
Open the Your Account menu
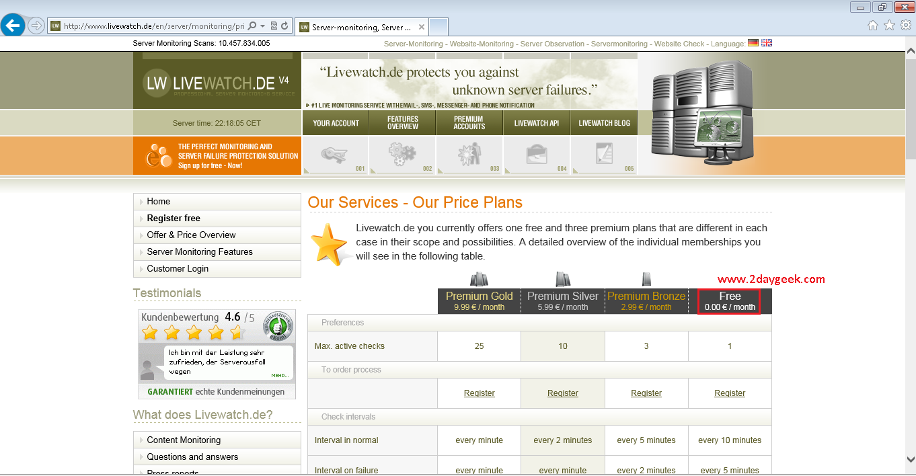pyautogui.click(x=336, y=123)
